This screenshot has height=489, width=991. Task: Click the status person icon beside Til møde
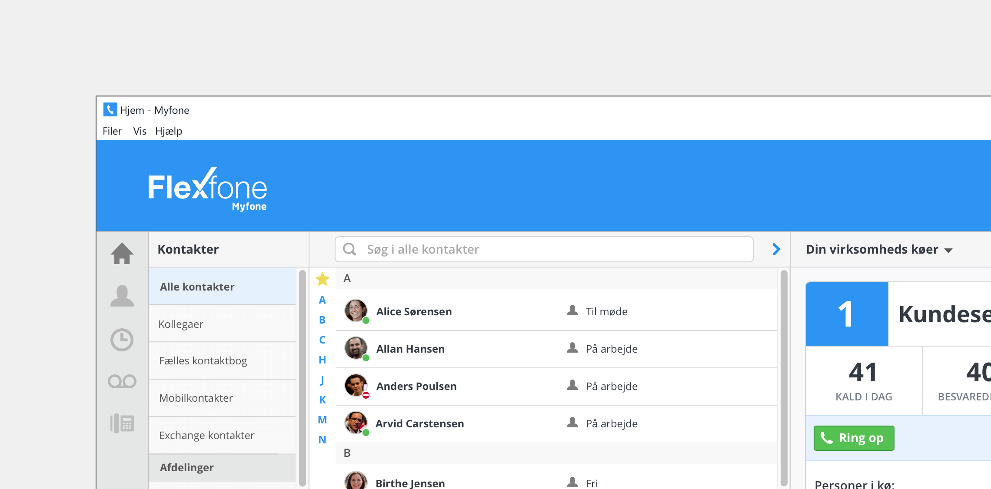pos(572,311)
